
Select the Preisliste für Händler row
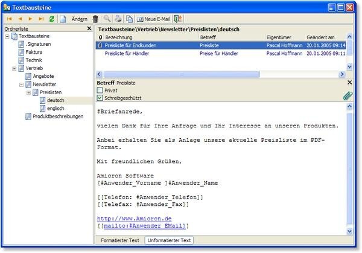[x=127, y=54]
